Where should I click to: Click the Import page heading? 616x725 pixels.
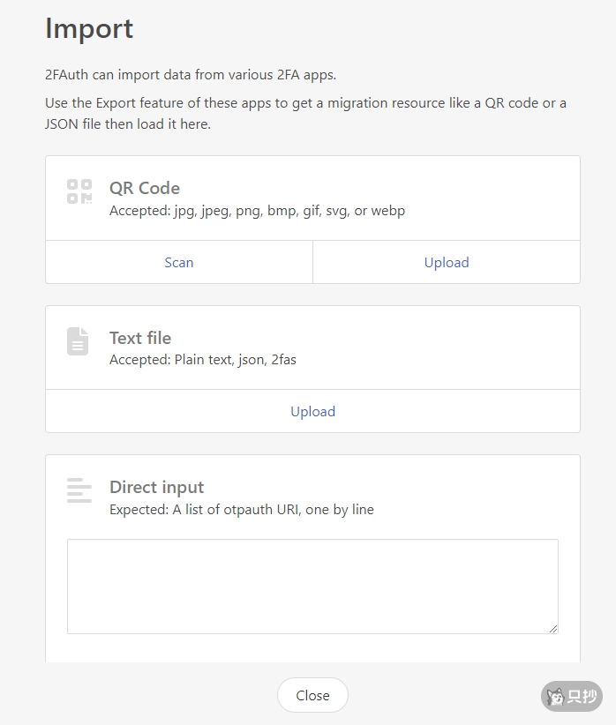[x=89, y=28]
